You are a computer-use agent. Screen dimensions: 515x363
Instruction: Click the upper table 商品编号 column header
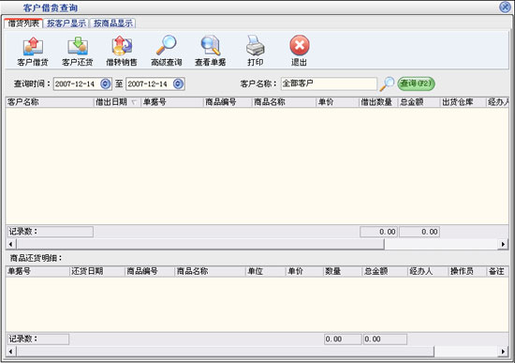(x=228, y=102)
